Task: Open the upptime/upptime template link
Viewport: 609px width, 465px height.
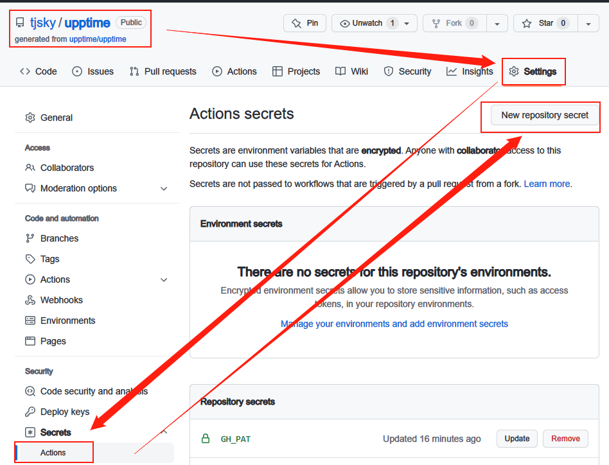Action: 98,39
